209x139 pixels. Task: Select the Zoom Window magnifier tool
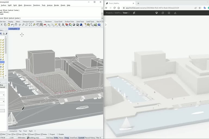coord(27,25)
